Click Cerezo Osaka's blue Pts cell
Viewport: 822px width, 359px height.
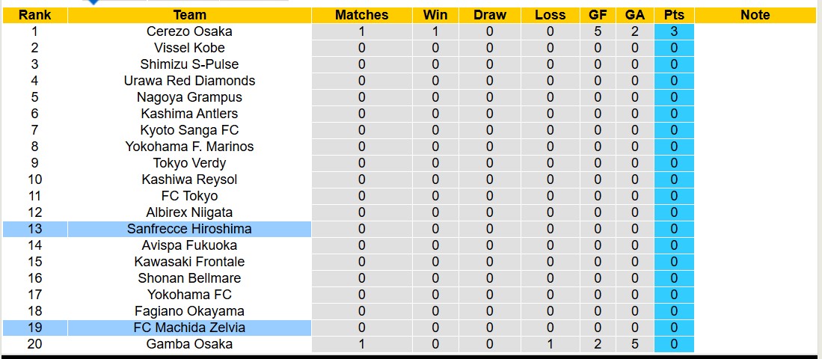[674, 31]
